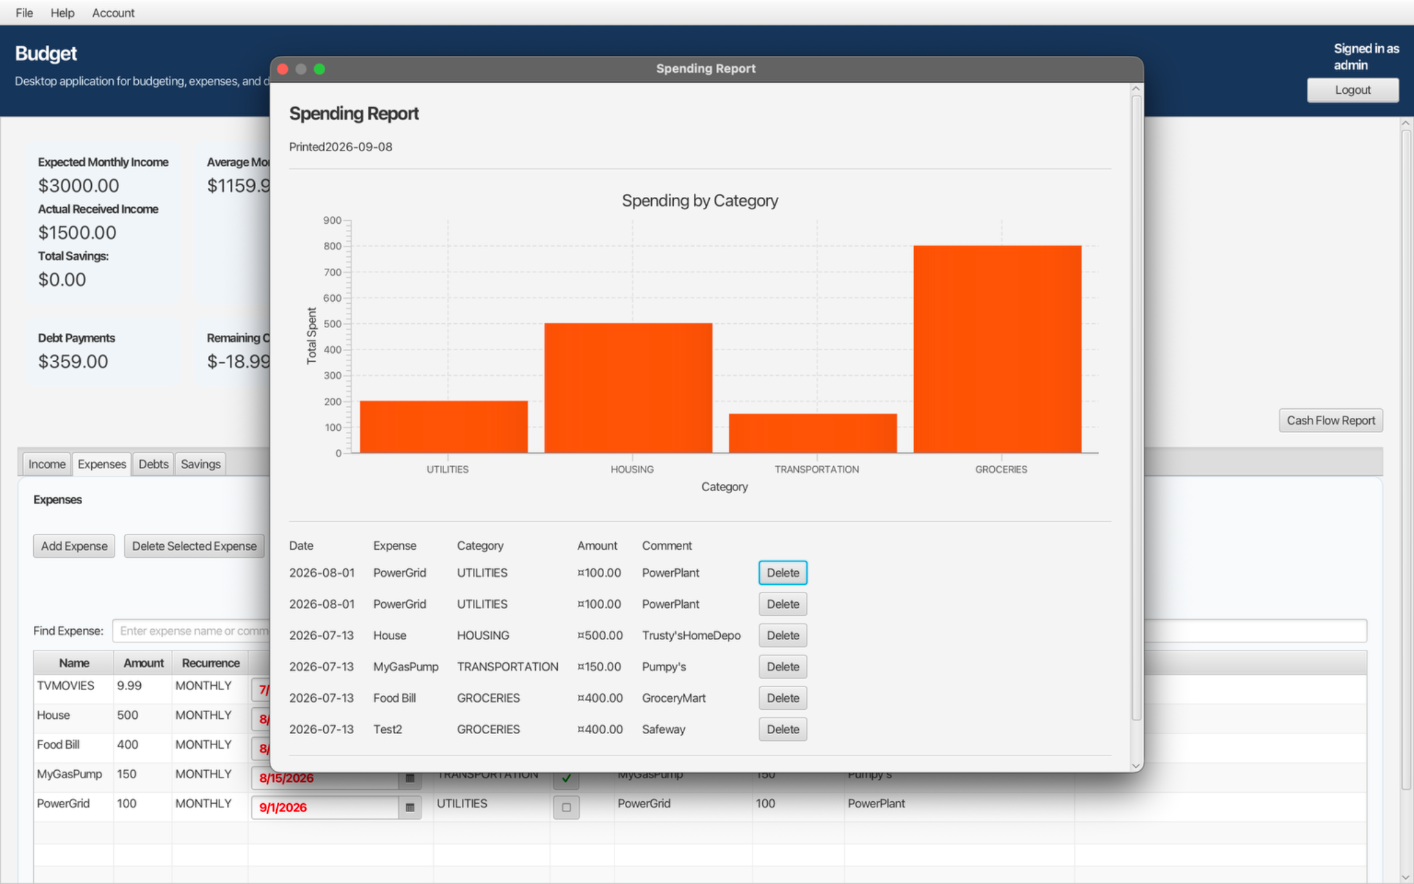
Task: Sort expenses table by Amount column
Action: [144, 663]
